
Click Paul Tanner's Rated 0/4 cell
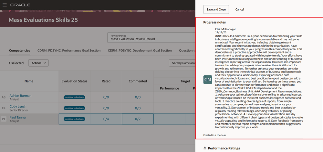tap(106, 119)
